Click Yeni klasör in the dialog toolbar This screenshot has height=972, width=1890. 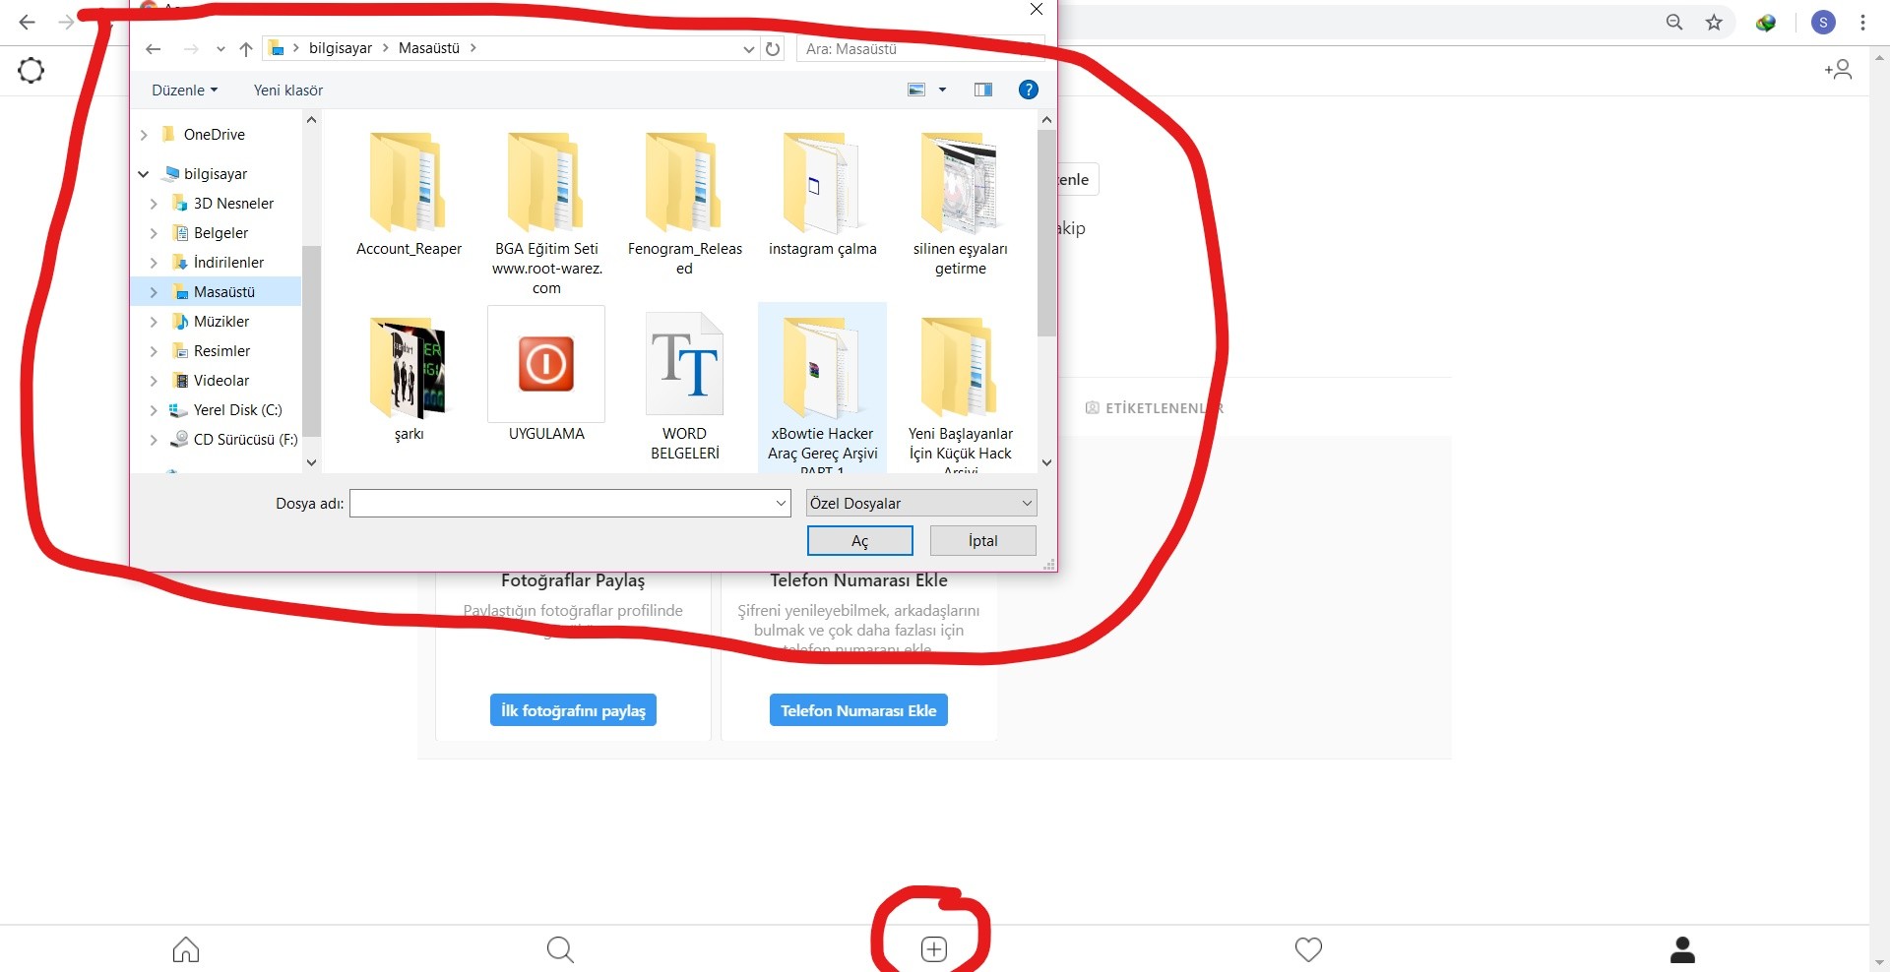click(x=288, y=90)
